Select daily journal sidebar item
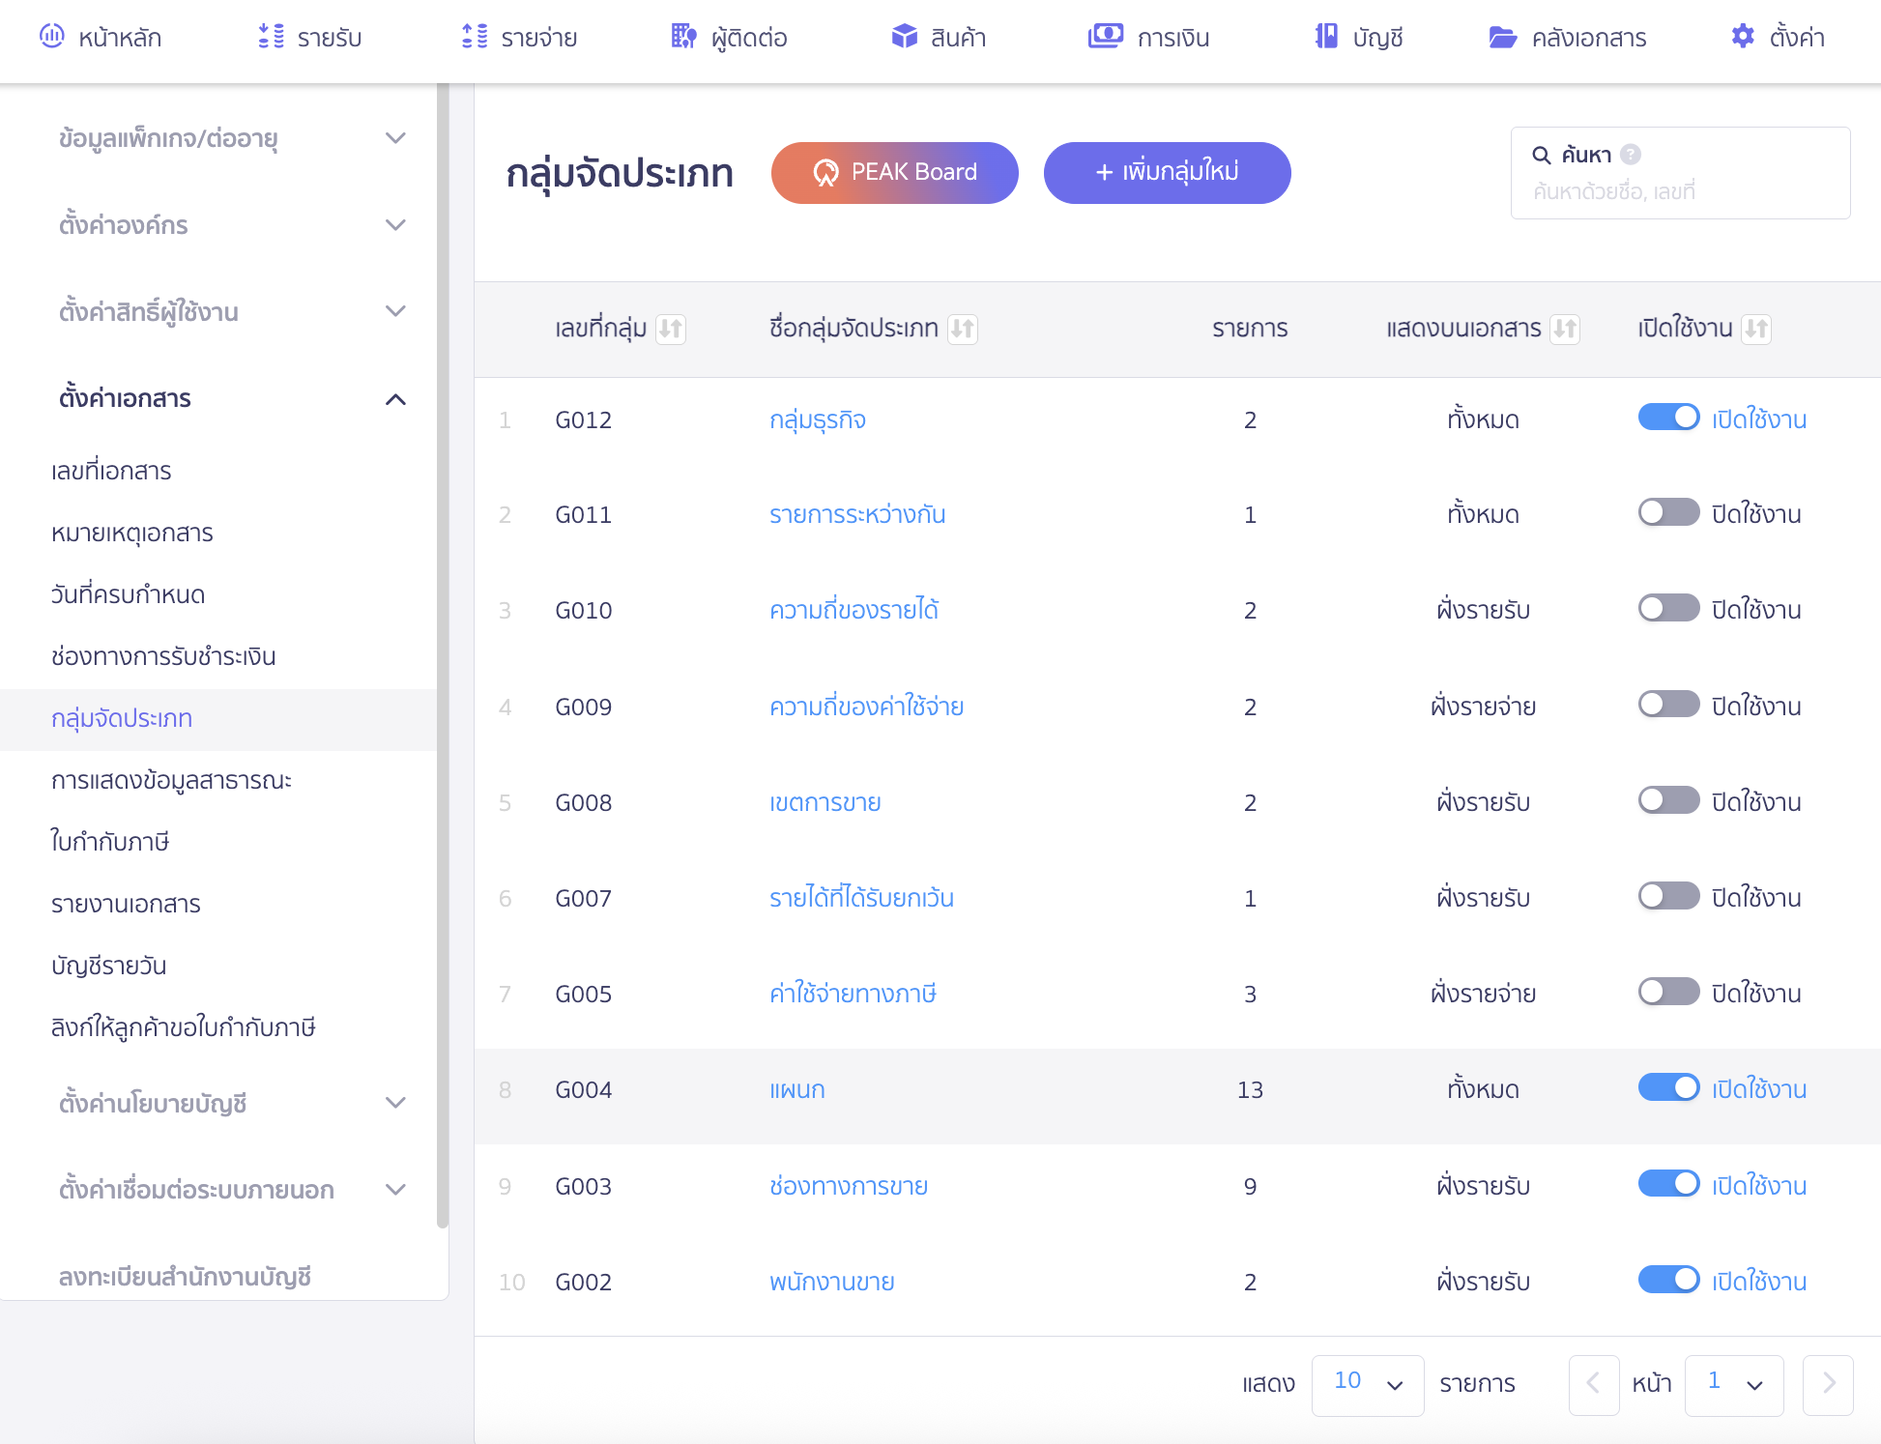 click(108, 966)
